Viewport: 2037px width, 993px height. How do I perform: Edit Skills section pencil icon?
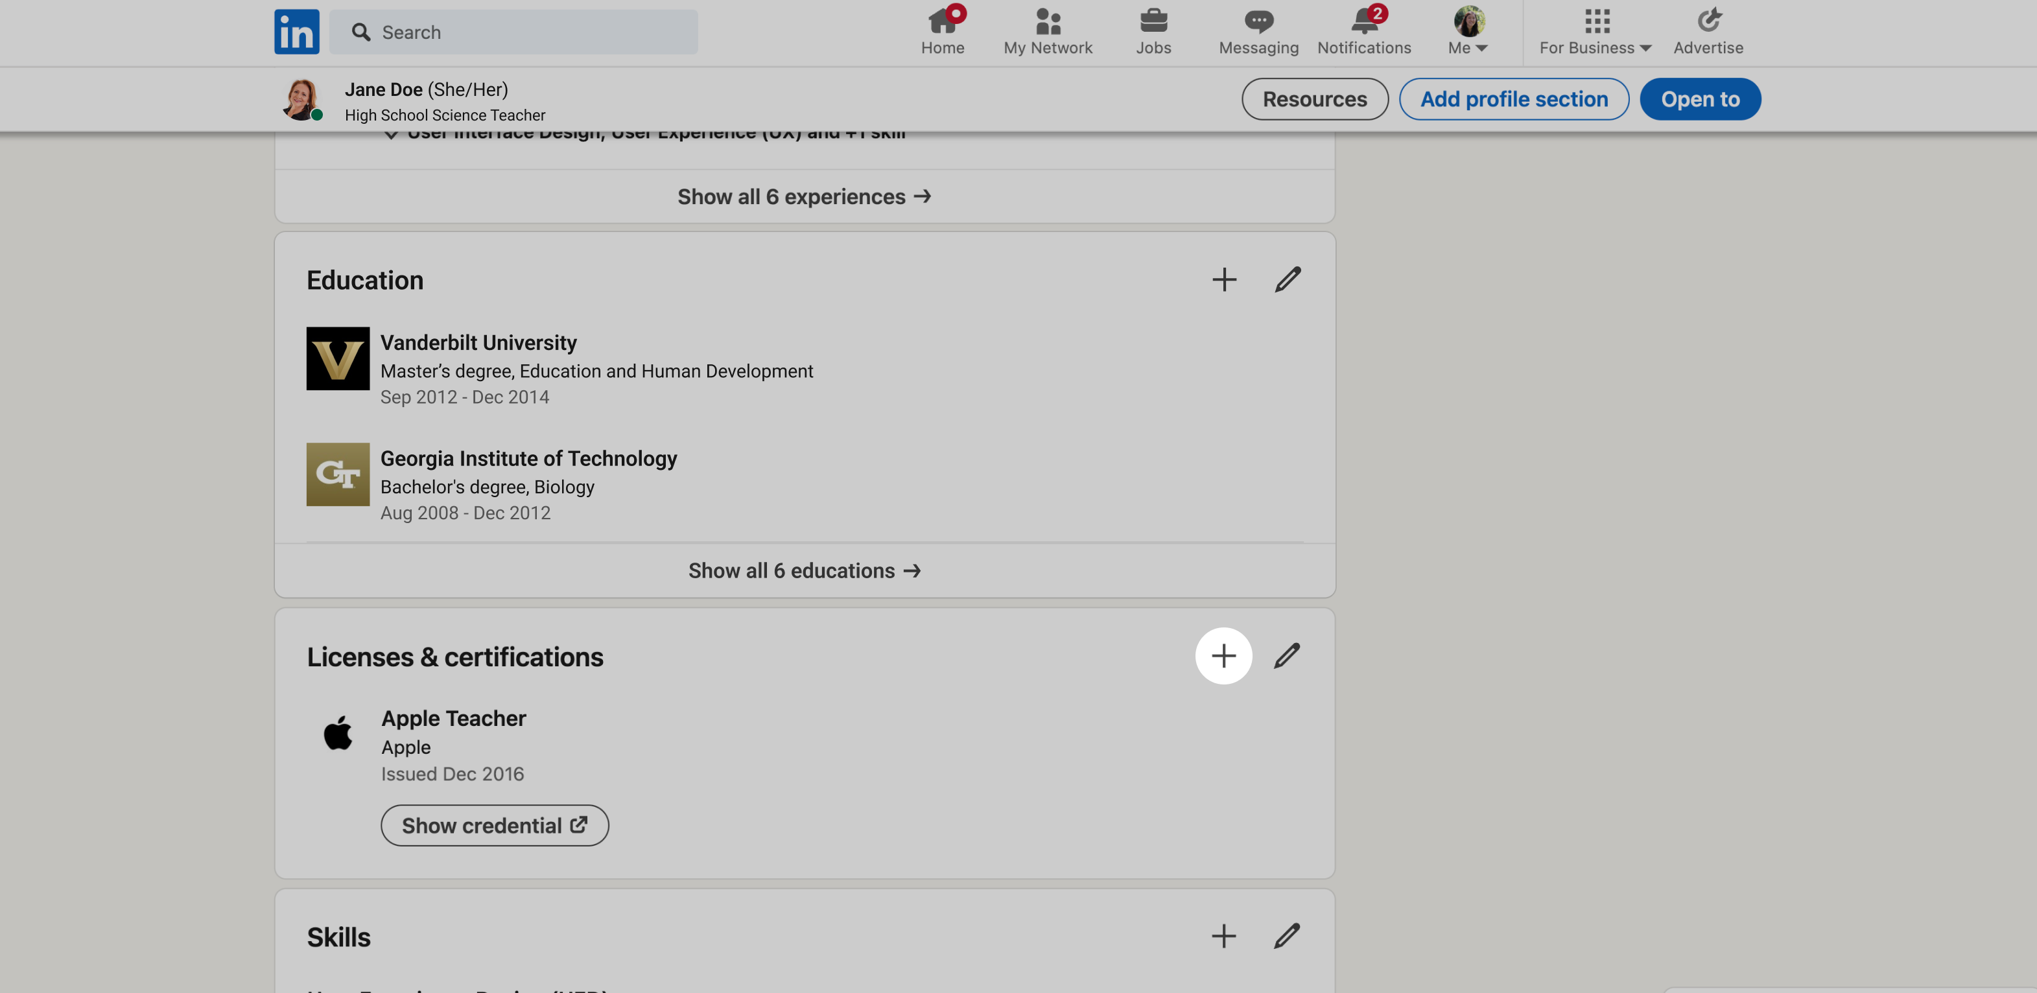[x=1286, y=937]
